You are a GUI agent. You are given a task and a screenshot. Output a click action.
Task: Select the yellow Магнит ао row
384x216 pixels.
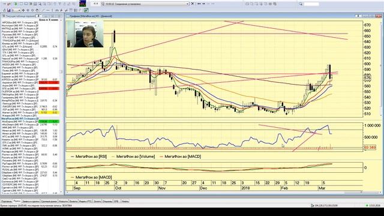pyautogui.click(x=30, y=113)
